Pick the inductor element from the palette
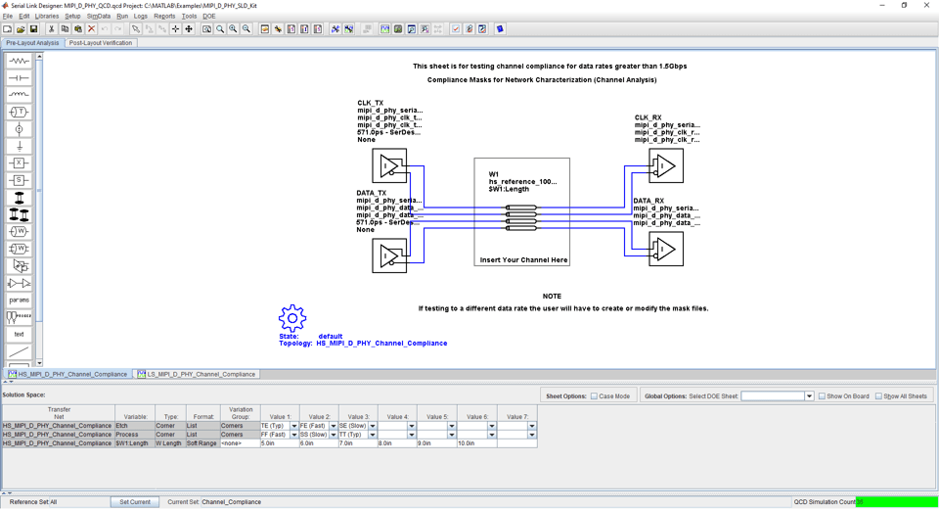939x509 pixels. click(x=19, y=95)
